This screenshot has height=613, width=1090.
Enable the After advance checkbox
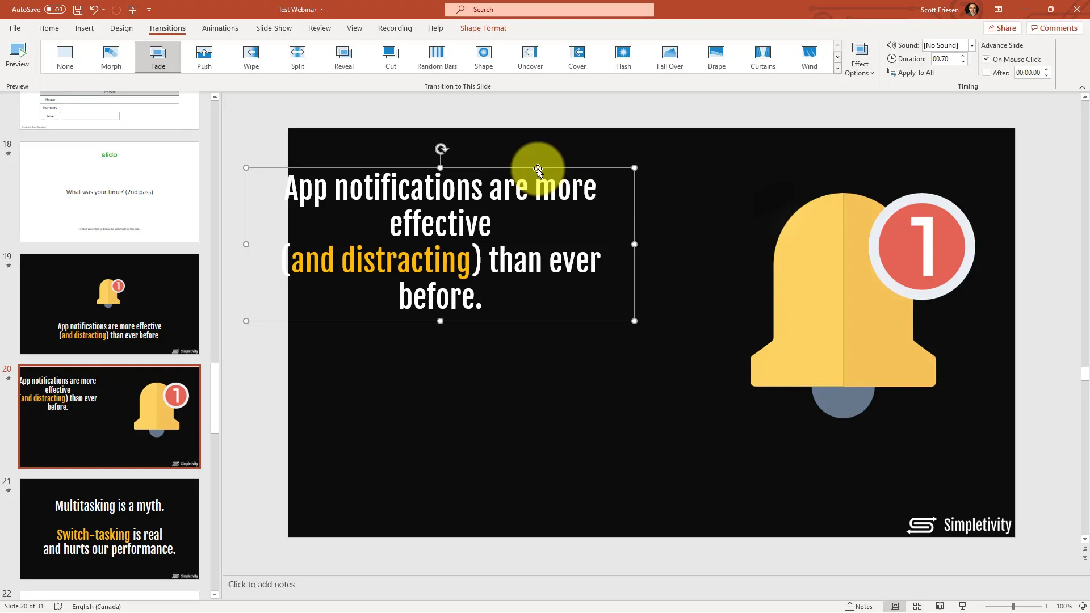(987, 73)
